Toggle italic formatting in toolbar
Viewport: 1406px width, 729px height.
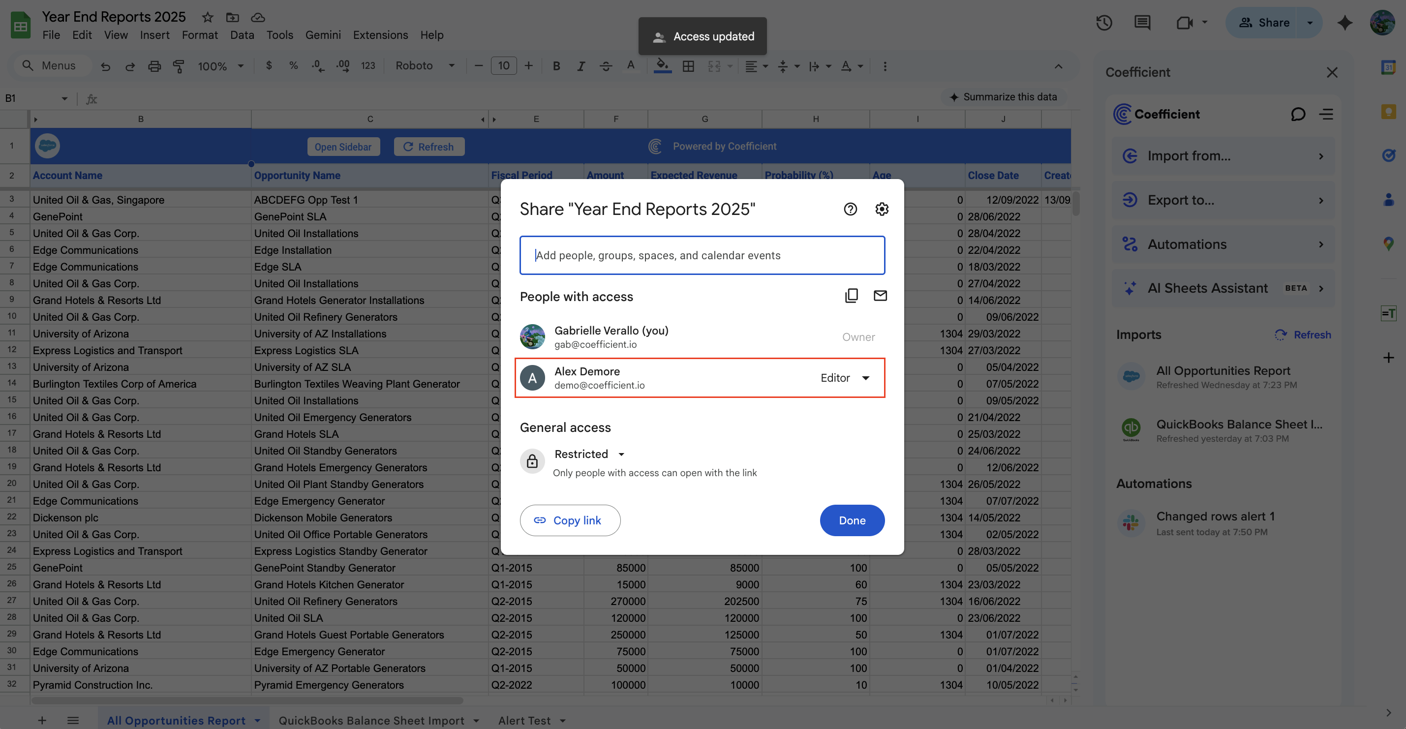point(581,66)
